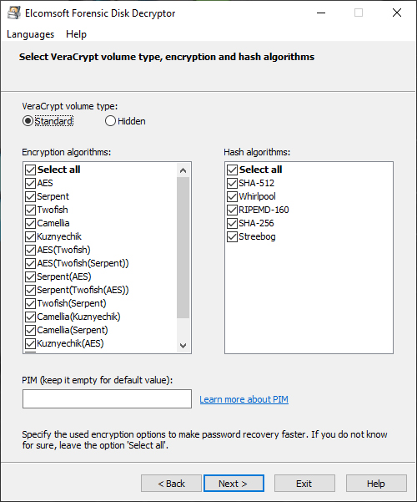Open the Languages menu
The width and height of the screenshot is (417, 502).
[30, 34]
